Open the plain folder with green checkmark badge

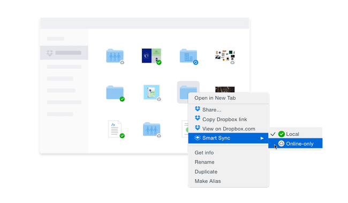click(115, 92)
